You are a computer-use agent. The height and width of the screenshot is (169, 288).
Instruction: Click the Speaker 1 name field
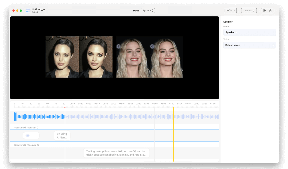[249, 32]
